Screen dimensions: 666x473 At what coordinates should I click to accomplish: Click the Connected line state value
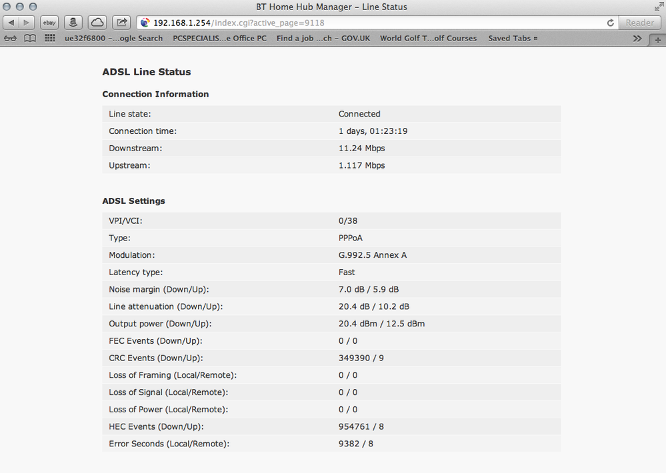pyautogui.click(x=359, y=114)
